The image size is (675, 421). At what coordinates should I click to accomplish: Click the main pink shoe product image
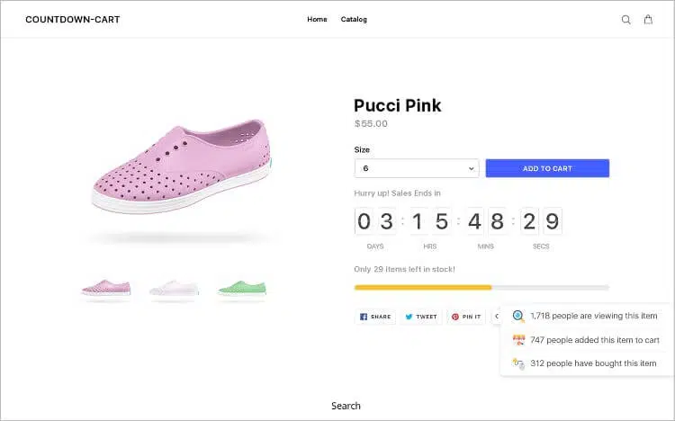coord(181,166)
